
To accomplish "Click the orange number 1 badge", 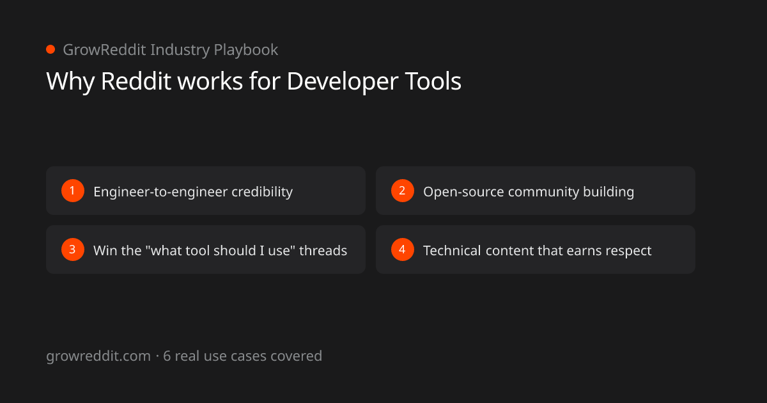I will click(73, 191).
